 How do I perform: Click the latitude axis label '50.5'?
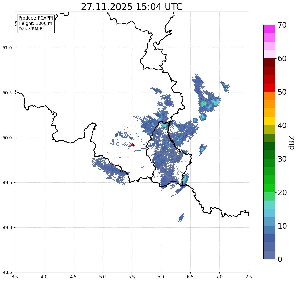click(x=7, y=93)
